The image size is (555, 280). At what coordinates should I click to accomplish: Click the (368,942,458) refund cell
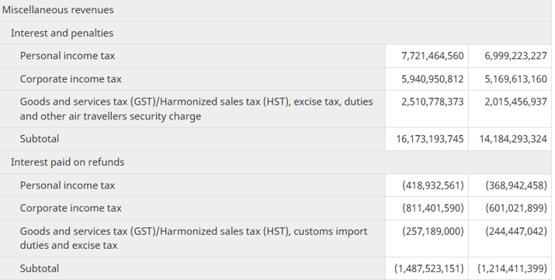(510, 185)
